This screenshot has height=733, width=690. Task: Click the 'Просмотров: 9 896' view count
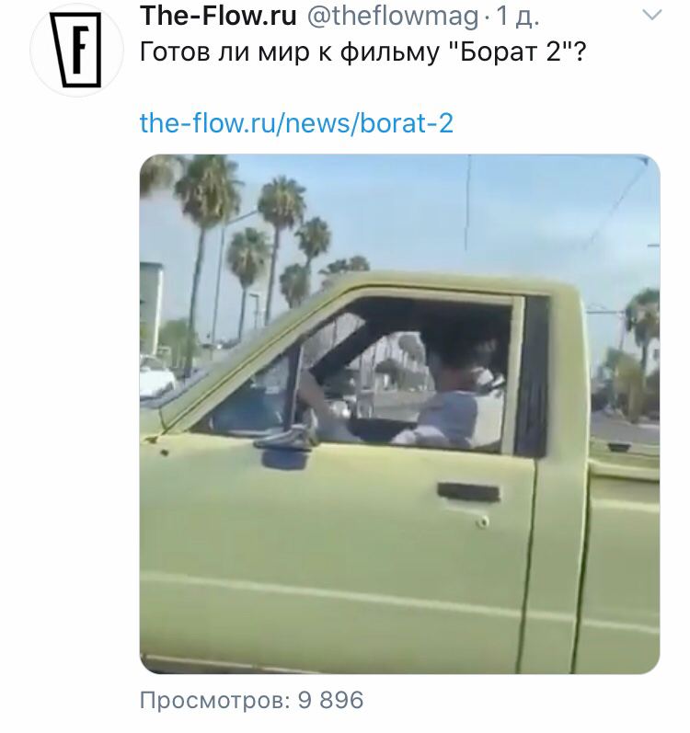pos(251,700)
